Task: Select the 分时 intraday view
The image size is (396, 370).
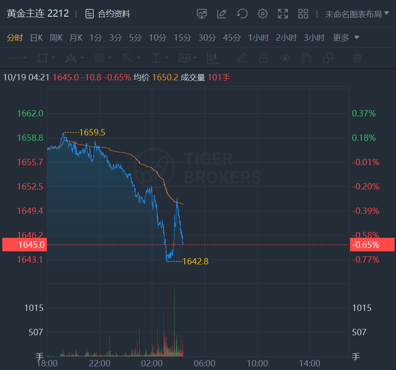Action: [x=14, y=38]
